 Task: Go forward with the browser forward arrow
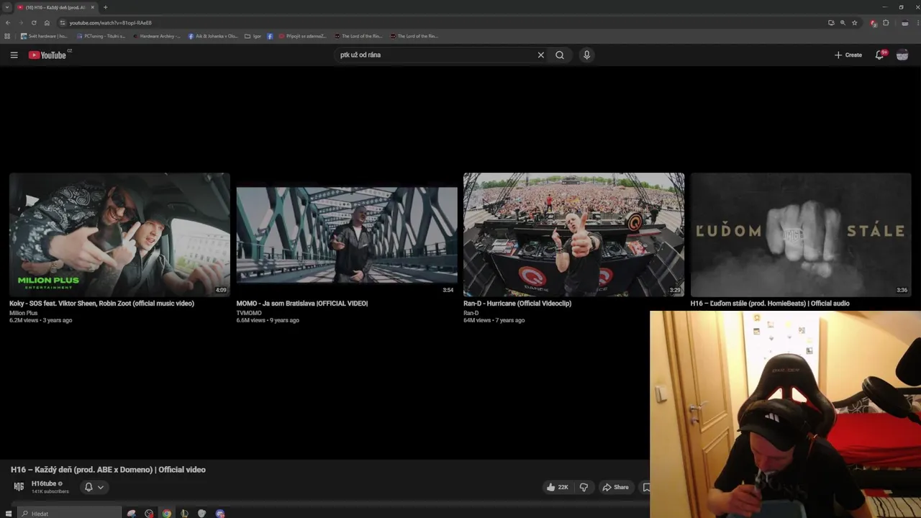pyautogui.click(x=20, y=22)
